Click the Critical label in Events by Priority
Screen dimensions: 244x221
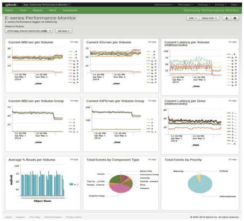coord(223,171)
